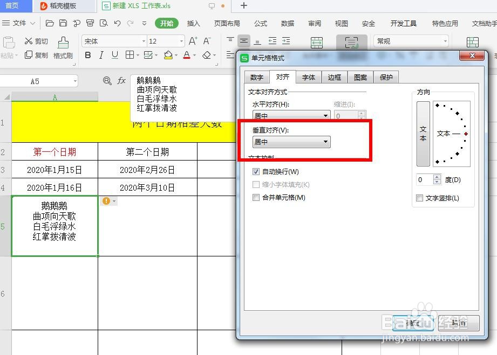The height and width of the screenshot is (355, 497).
Task: Apply italic formatting
Action: tap(101, 55)
